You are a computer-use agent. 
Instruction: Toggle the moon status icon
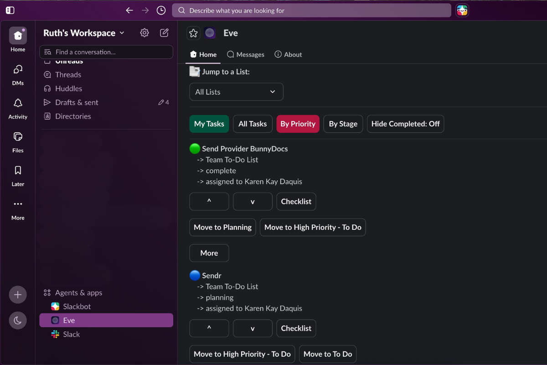point(18,321)
